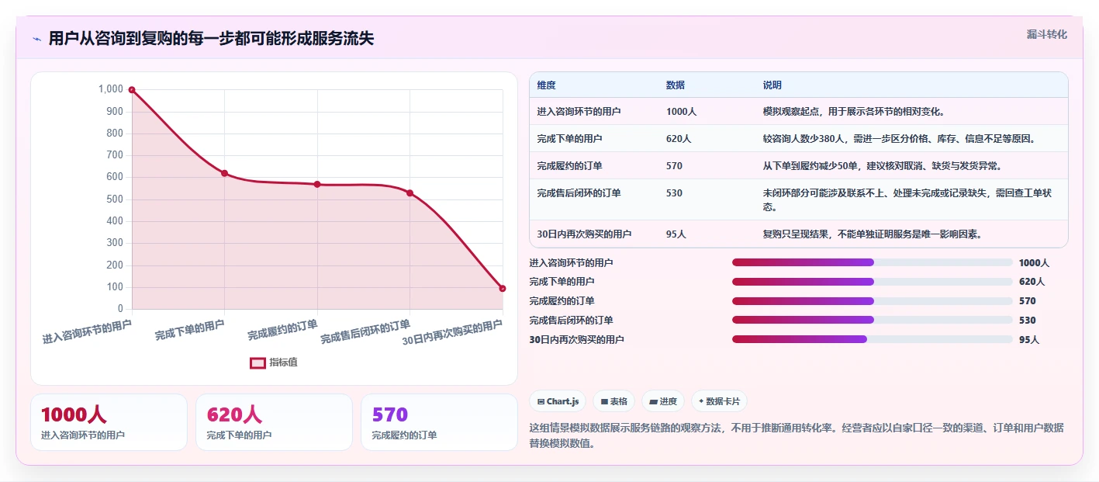The width and height of the screenshot is (1099, 482).
Task: Click x-axis label 完成售后闭环的订单
Action: coord(365,331)
